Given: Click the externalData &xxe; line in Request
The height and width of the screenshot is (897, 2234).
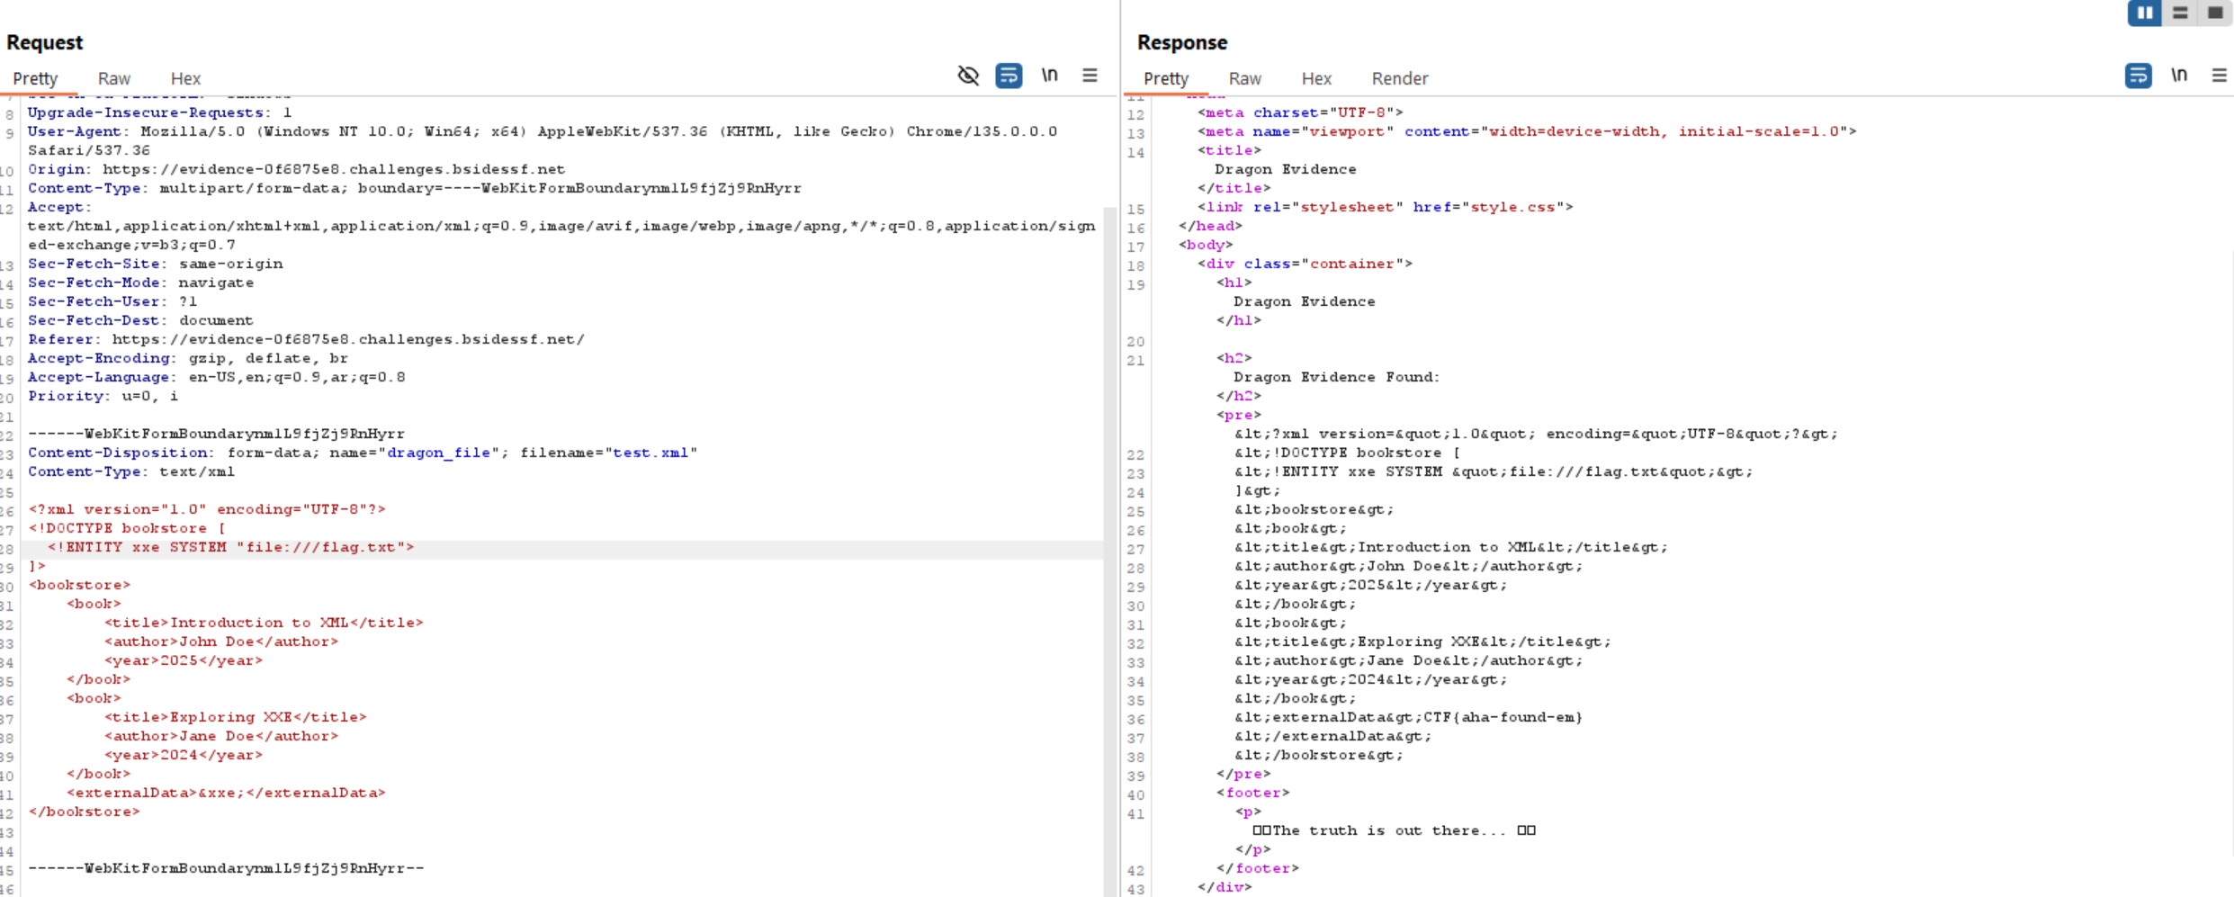Looking at the screenshot, I should (x=226, y=793).
